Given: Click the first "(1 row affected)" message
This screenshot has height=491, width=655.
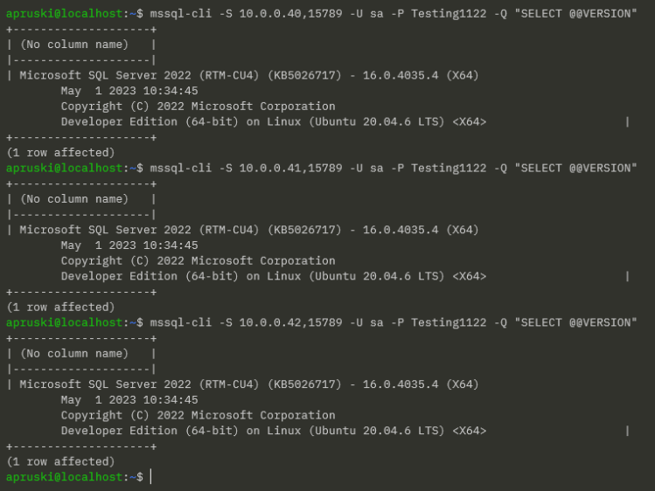Looking at the screenshot, I should (60, 153).
